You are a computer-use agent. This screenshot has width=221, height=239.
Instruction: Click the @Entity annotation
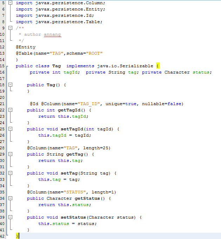pos(26,47)
